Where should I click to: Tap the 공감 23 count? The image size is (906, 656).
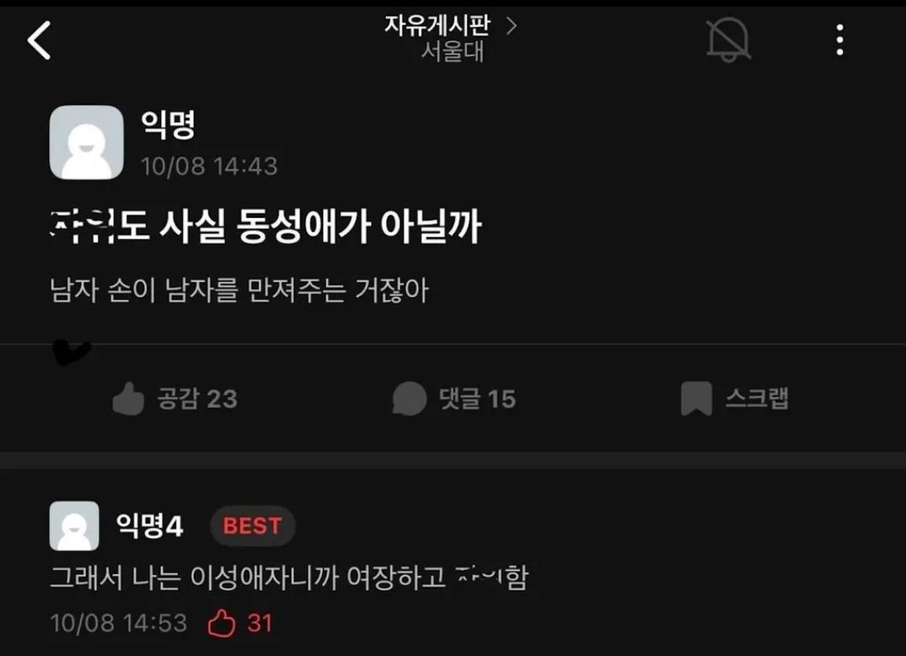click(x=198, y=399)
